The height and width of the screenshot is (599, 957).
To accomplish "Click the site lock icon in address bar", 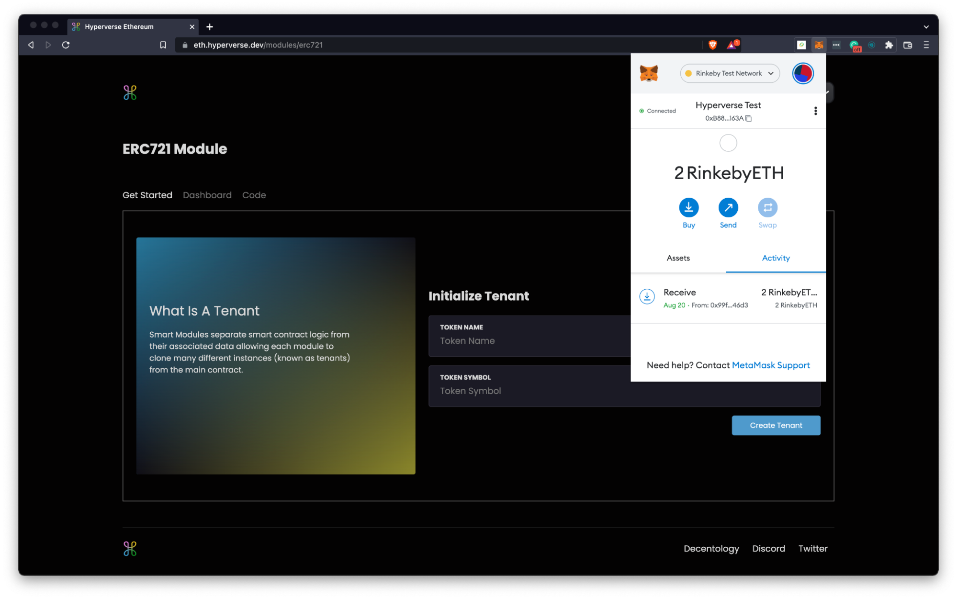I will click(x=185, y=45).
